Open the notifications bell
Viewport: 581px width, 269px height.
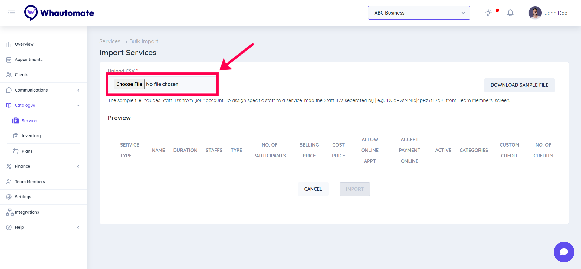tap(510, 13)
